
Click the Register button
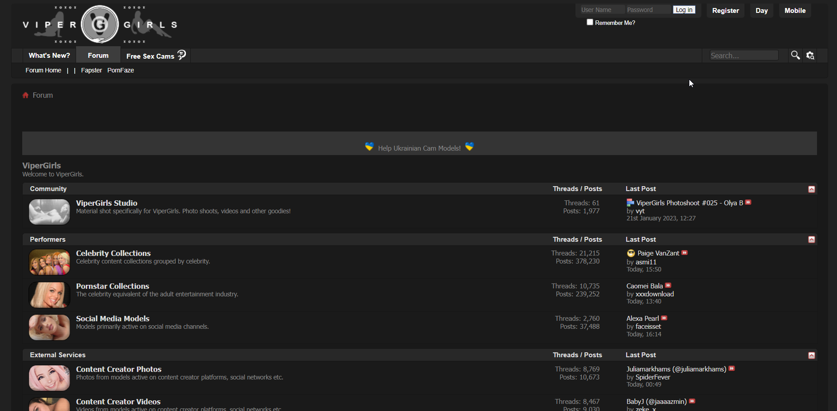(x=725, y=11)
